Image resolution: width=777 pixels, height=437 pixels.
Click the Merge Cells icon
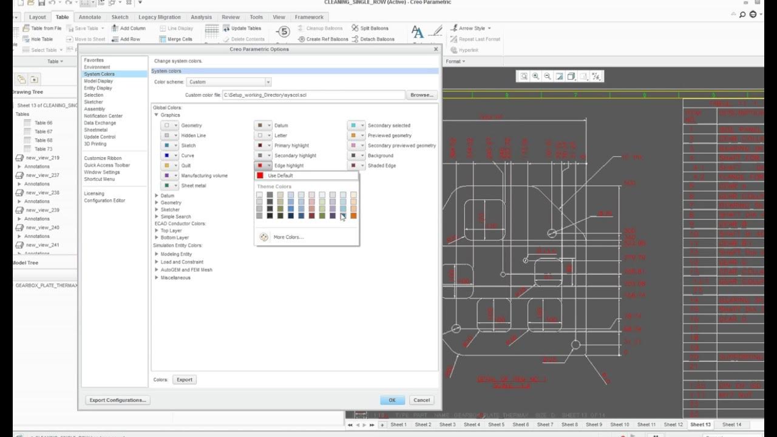pos(163,39)
